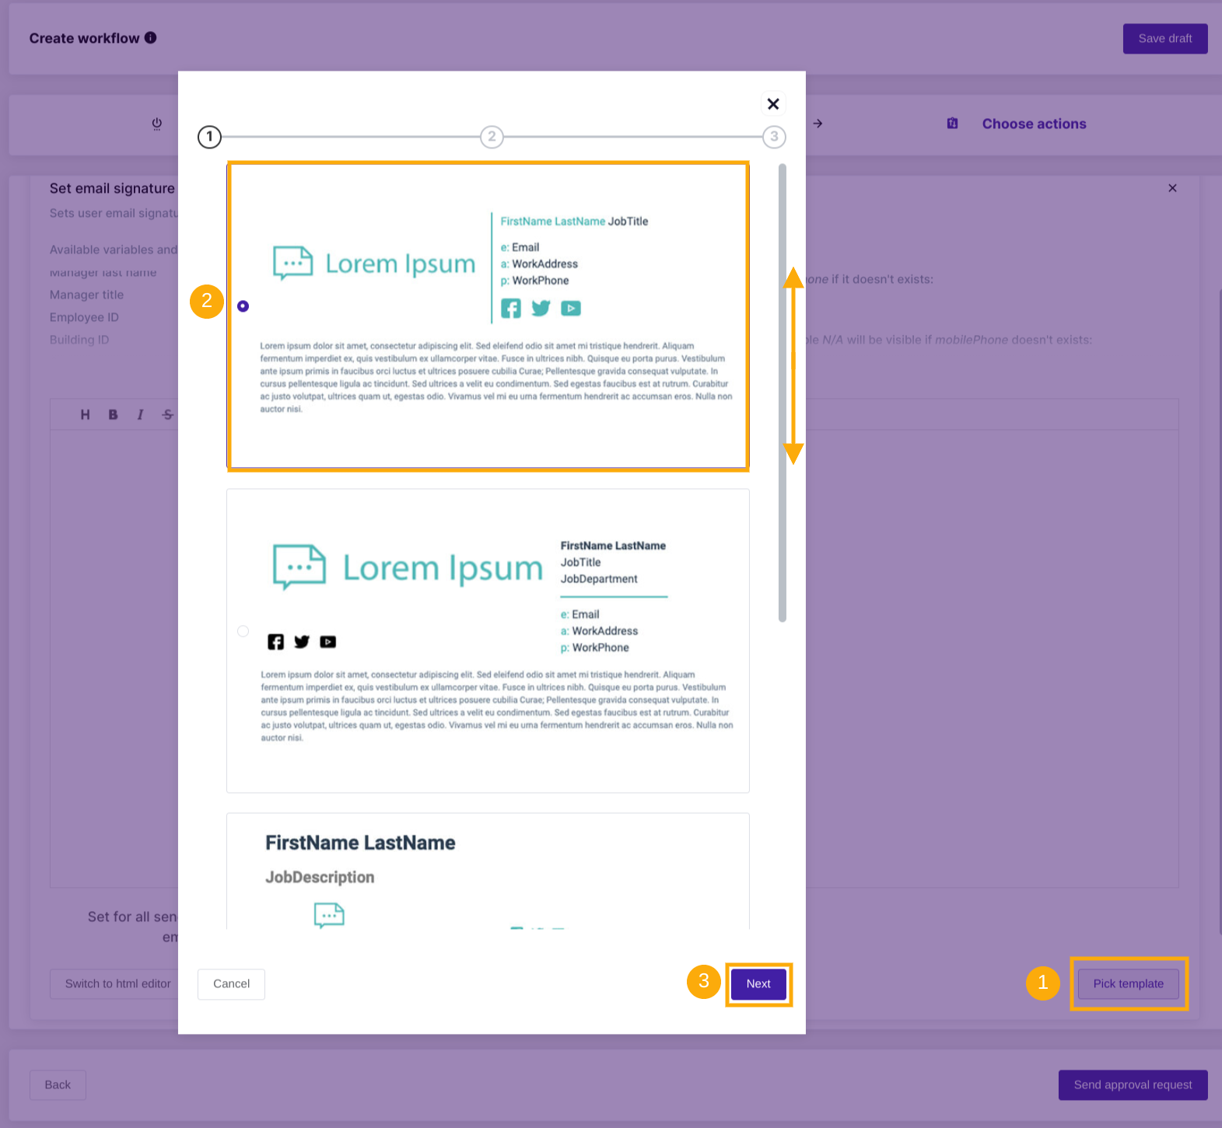1222x1128 pixels.
Task: Go to step 2 in the wizard stepper
Action: (x=492, y=137)
